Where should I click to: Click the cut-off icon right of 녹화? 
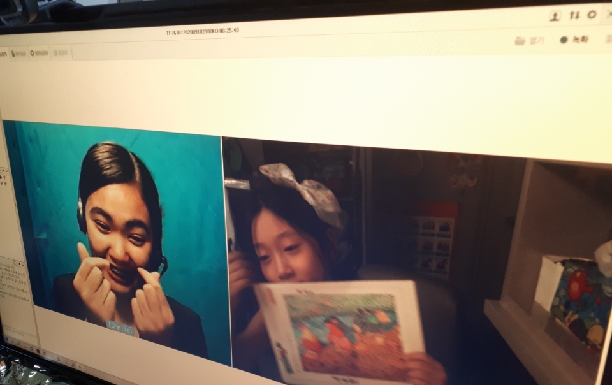[x=608, y=38]
